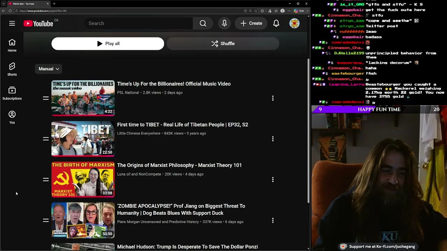The height and width of the screenshot is (251, 447).
Task: Shuffle the Watch later playlist
Action: coord(223,44)
